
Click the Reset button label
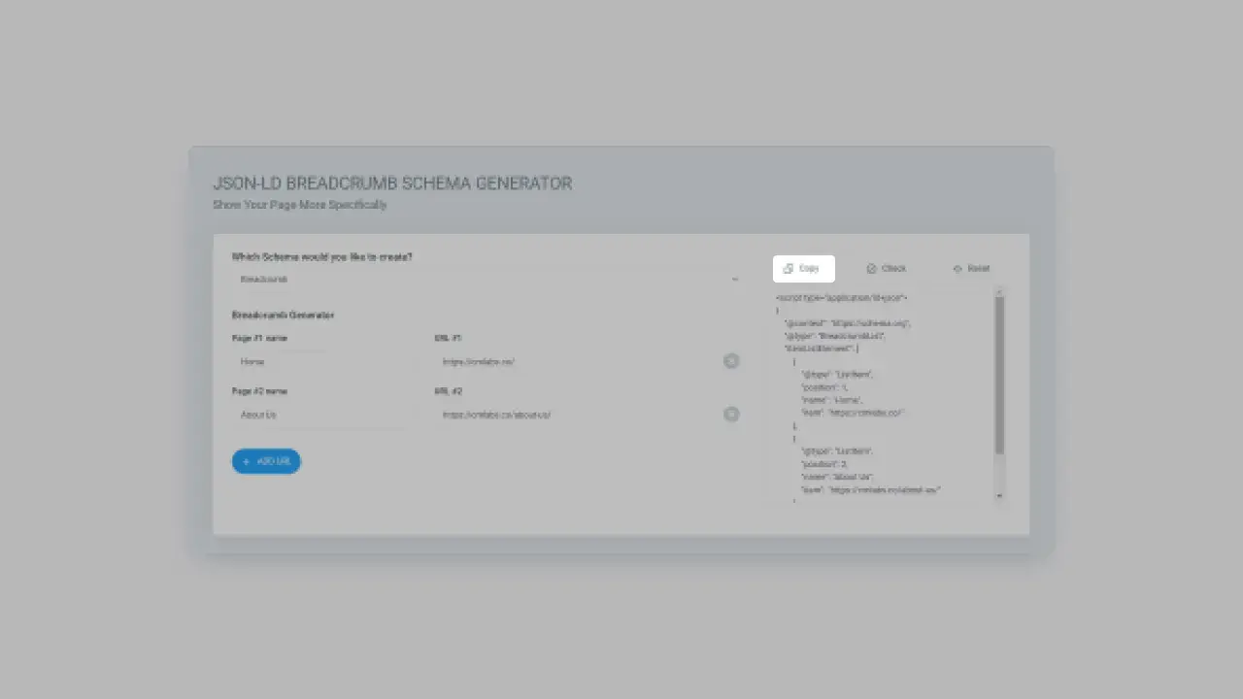(x=979, y=269)
